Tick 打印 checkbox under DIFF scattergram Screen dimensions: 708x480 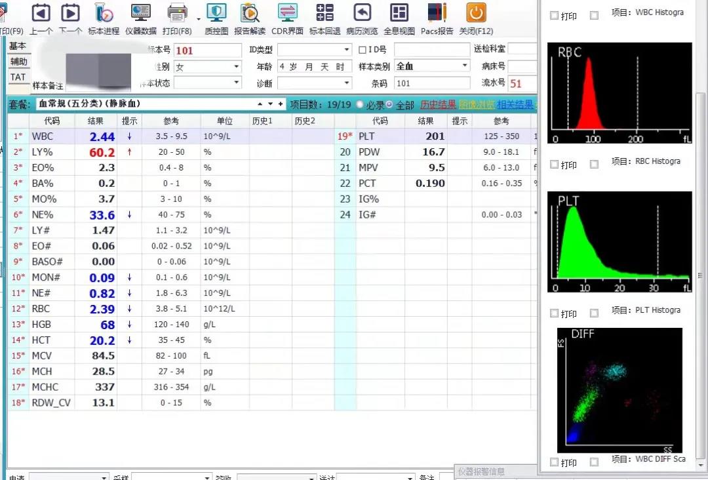click(x=555, y=462)
